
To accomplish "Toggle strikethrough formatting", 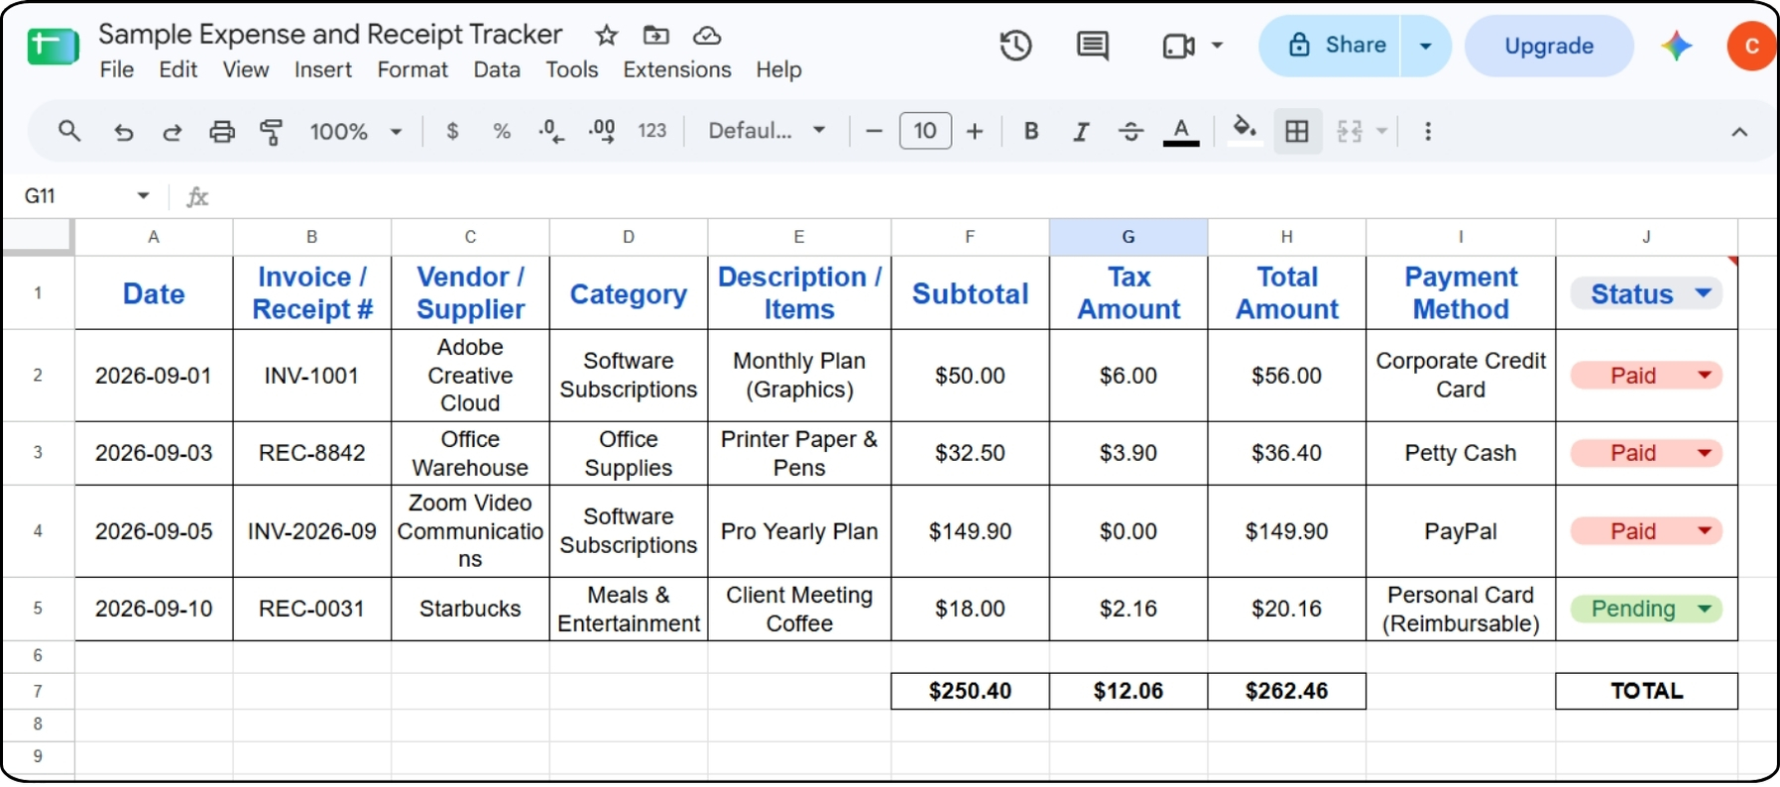I will pyautogui.click(x=1130, y=131).
